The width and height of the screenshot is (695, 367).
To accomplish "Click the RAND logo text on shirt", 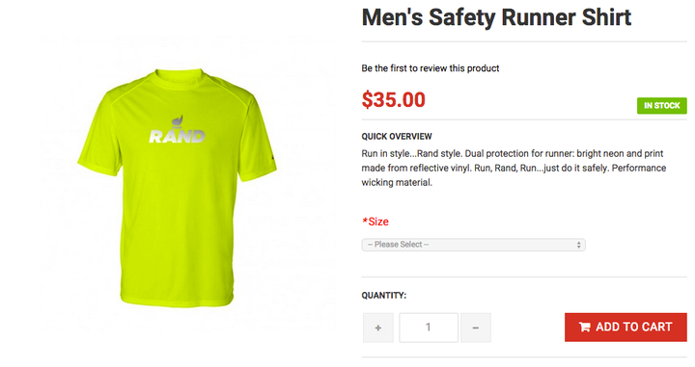I will point(177,137).
